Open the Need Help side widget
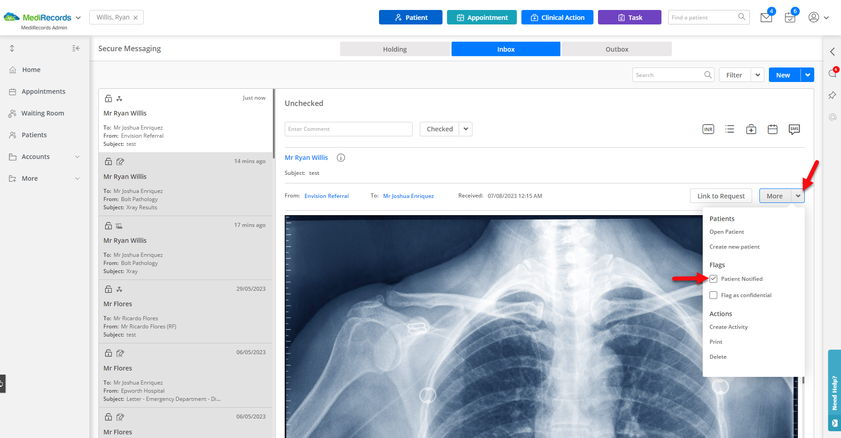 point(834,390)
